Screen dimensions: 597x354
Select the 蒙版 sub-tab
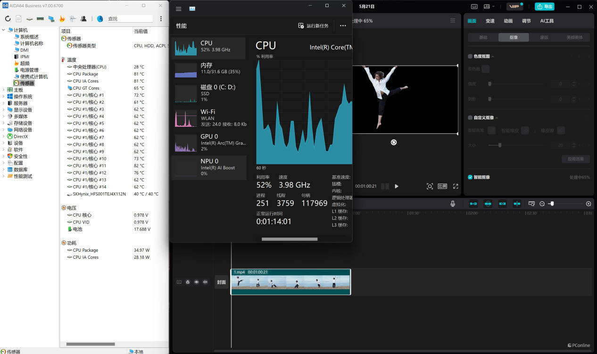click(544, 37)
